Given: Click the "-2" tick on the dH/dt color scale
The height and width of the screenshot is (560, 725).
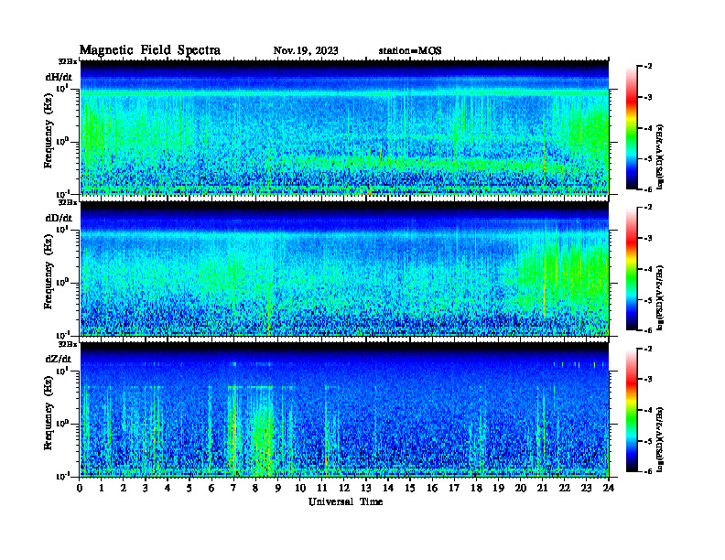Looking at the screenshot, I should [648, 67].
